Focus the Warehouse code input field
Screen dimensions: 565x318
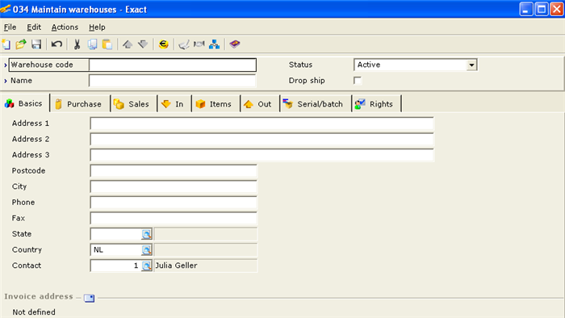(172, 65)
